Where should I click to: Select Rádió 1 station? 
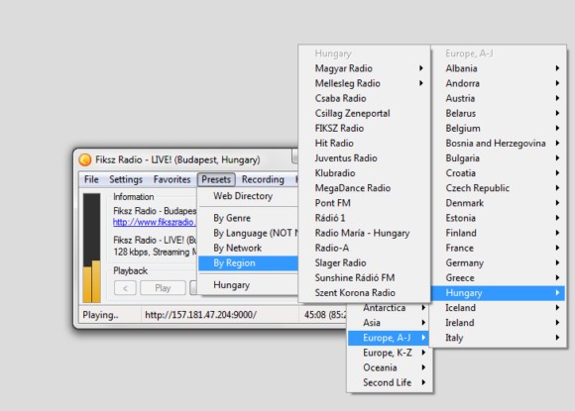[x=365, y=218]
